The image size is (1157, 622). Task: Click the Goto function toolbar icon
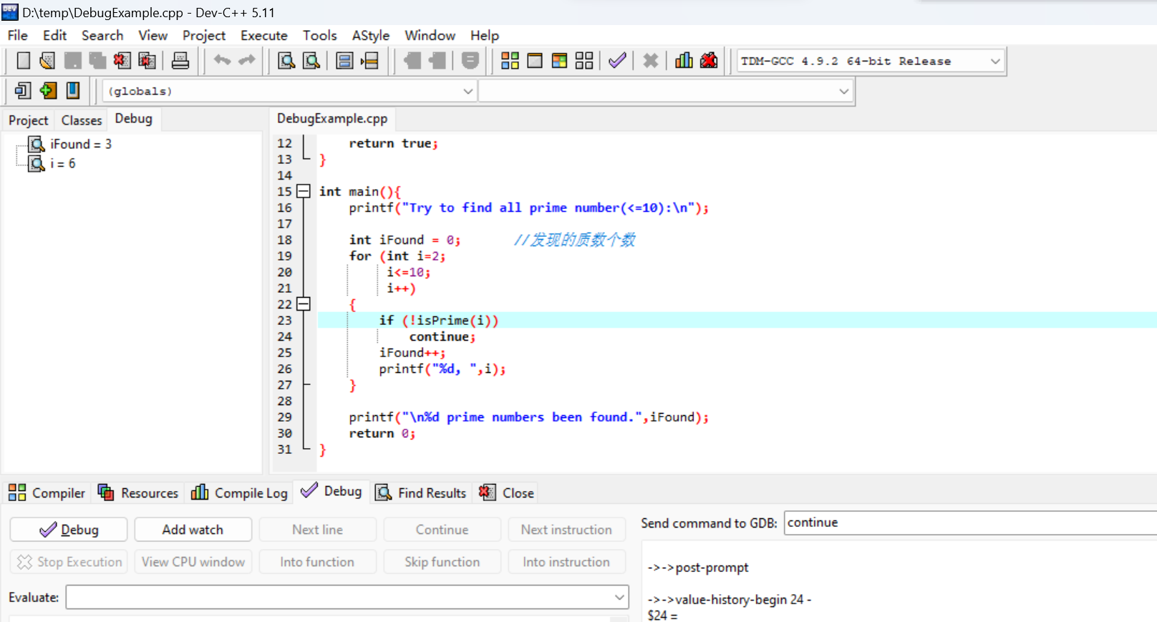pos(344,61)
